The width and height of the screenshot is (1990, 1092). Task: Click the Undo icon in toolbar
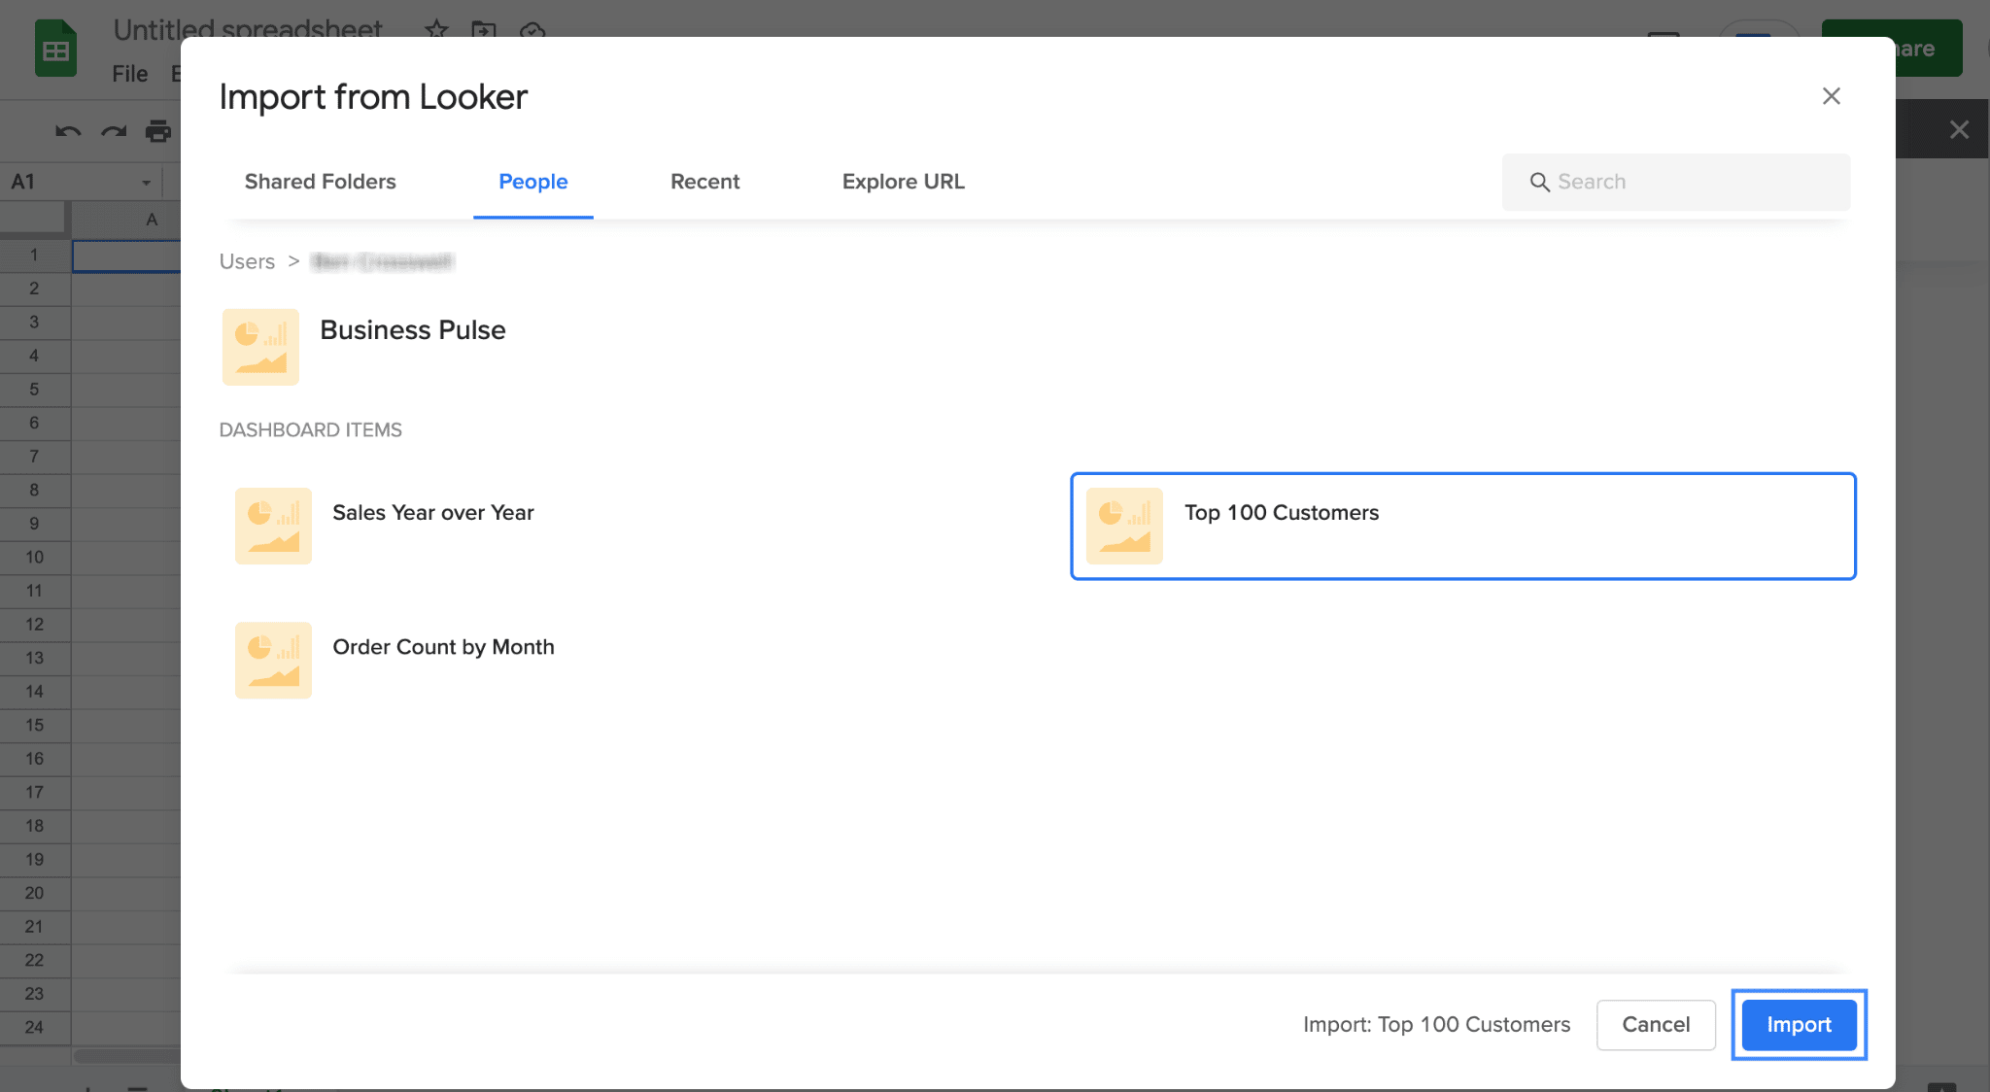click(x=67, y=130)
